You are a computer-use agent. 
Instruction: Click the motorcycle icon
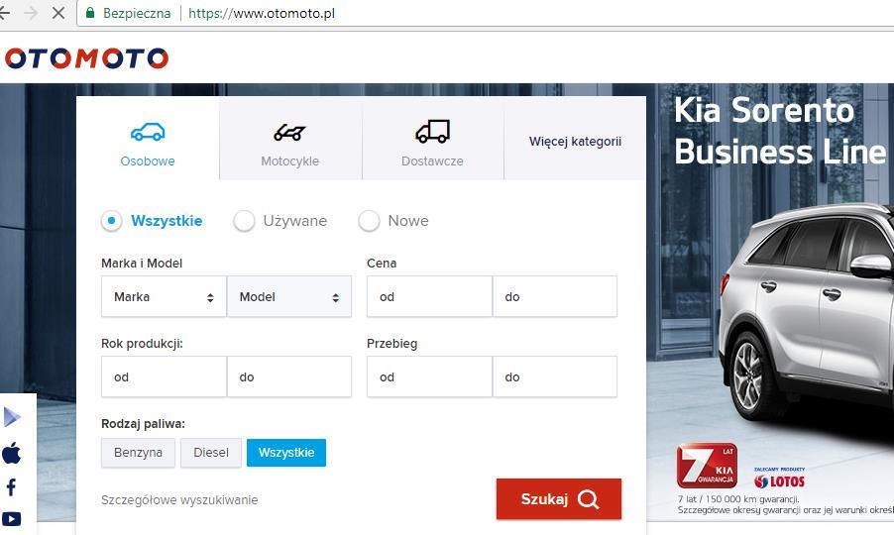(289, 132)
